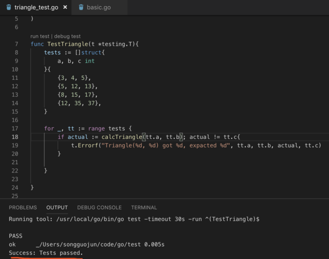The image size is (329, 259).
Task: Open the PROBLEMS panel tab
Action: click(x=23, y=207)
